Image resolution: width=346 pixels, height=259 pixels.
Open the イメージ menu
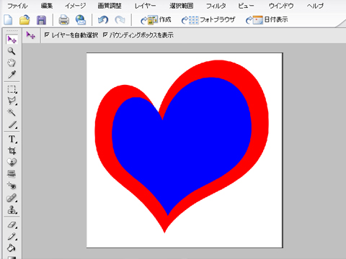coord(75,6)
